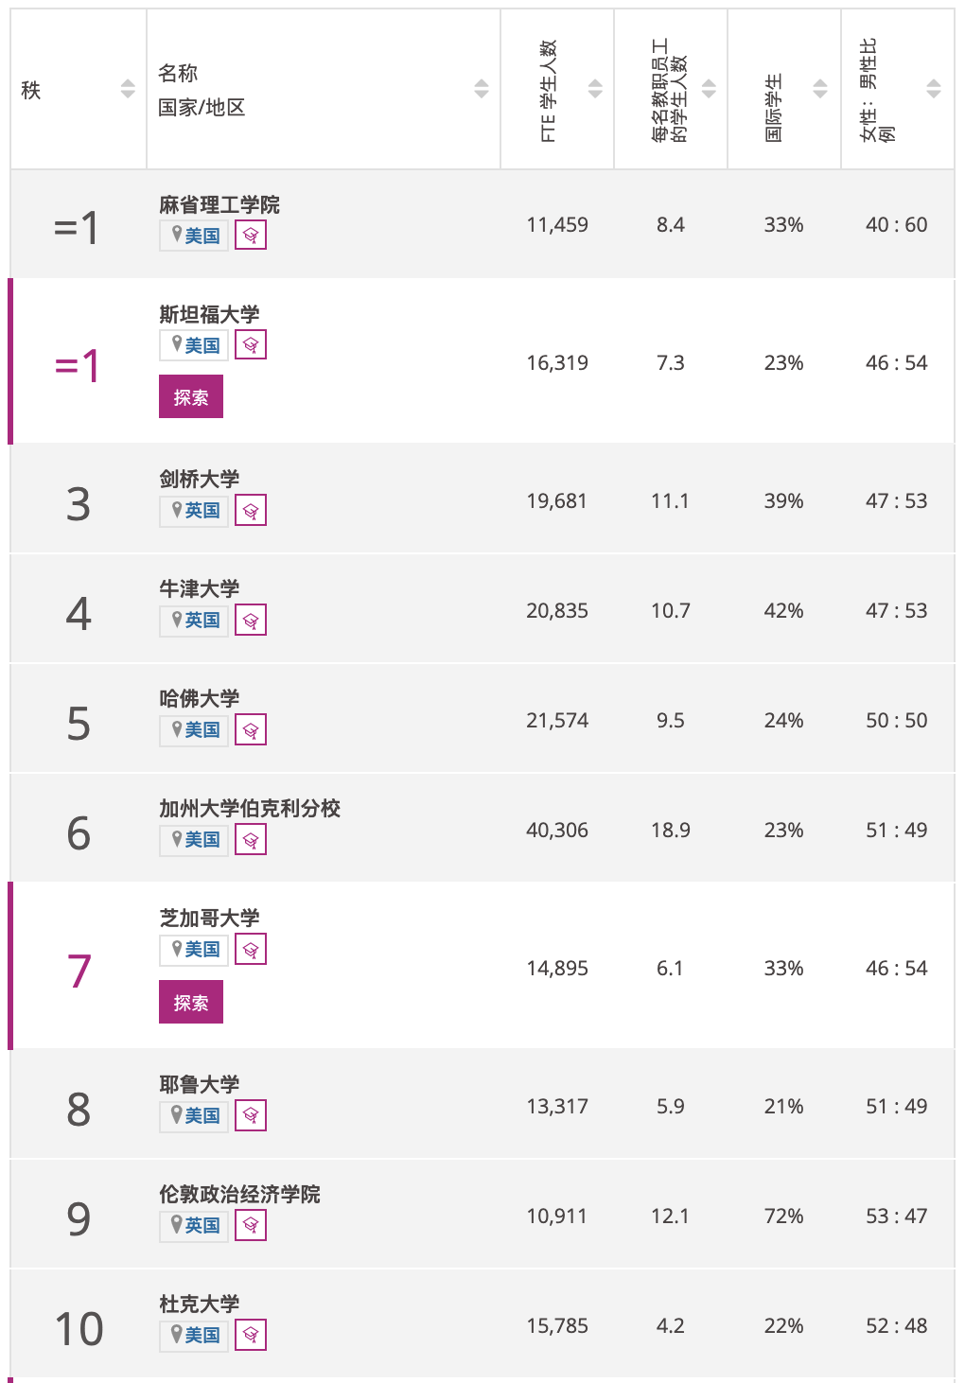Click graduation cap icon under 杜克大学
The image size is (965, 1383).
pyautogui.click(x=251, y=1335)
